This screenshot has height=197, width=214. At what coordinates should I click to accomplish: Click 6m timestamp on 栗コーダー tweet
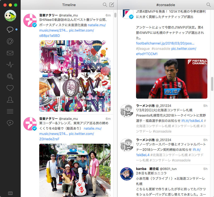108,119
